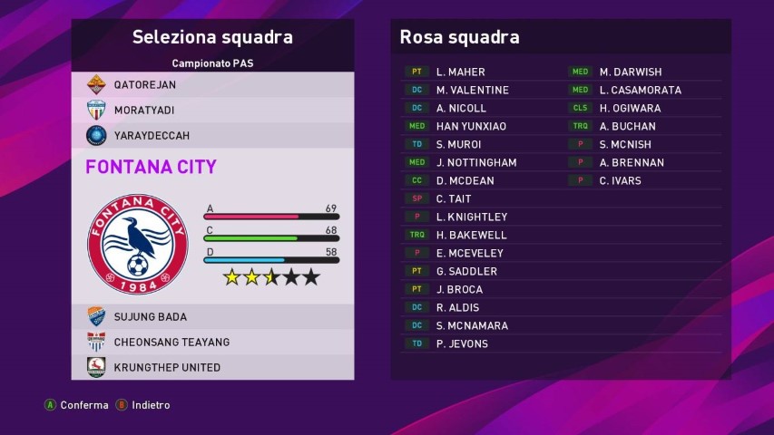Screen dimensions: 774x435
Task: Select player A. Buchan in the squad list
Action: (627, 126)
